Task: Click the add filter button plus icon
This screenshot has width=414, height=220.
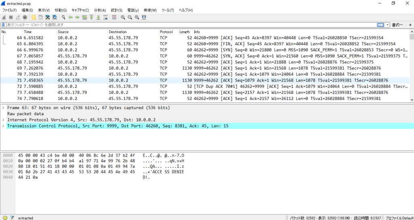Action: pyautogui.click(x=410, y=25)
